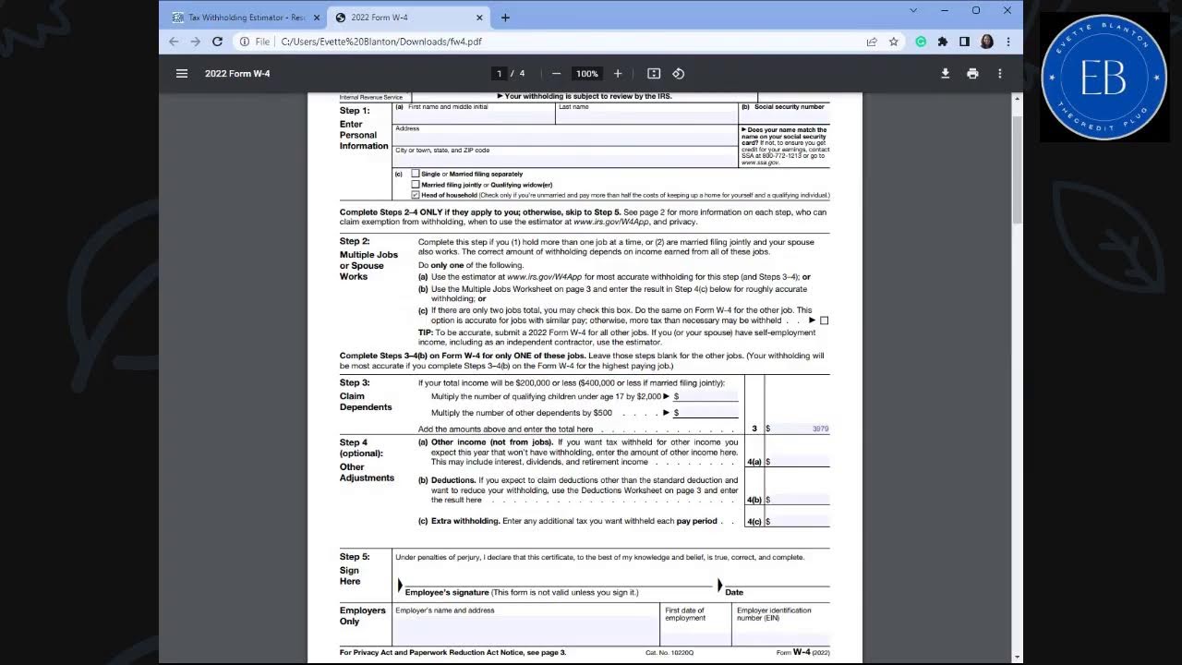
Task: Zoom in on the PDF document
Action: click(618, 74)
